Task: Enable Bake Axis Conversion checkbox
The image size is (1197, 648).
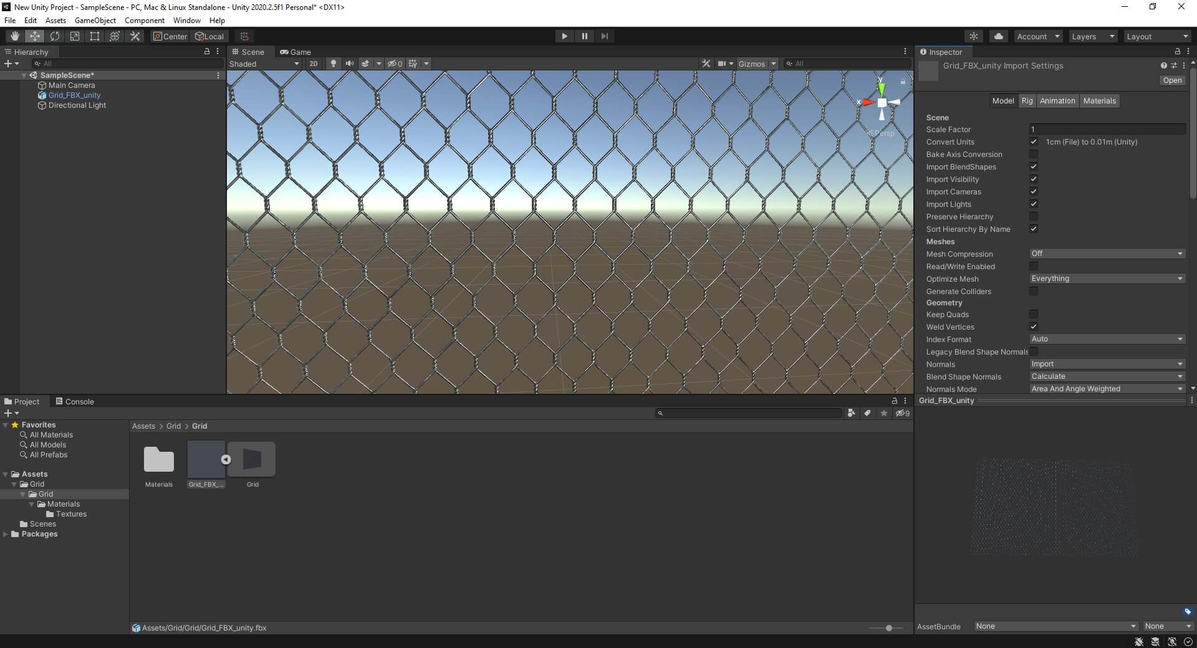Action: pyautogui.click(x=1034, y=155)
